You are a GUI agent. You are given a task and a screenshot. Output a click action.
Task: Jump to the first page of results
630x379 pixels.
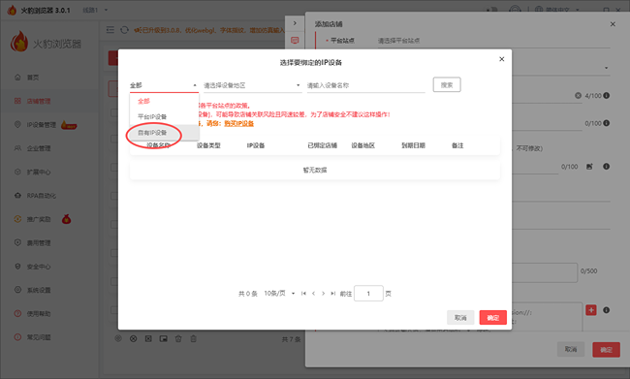coord(303,294)
